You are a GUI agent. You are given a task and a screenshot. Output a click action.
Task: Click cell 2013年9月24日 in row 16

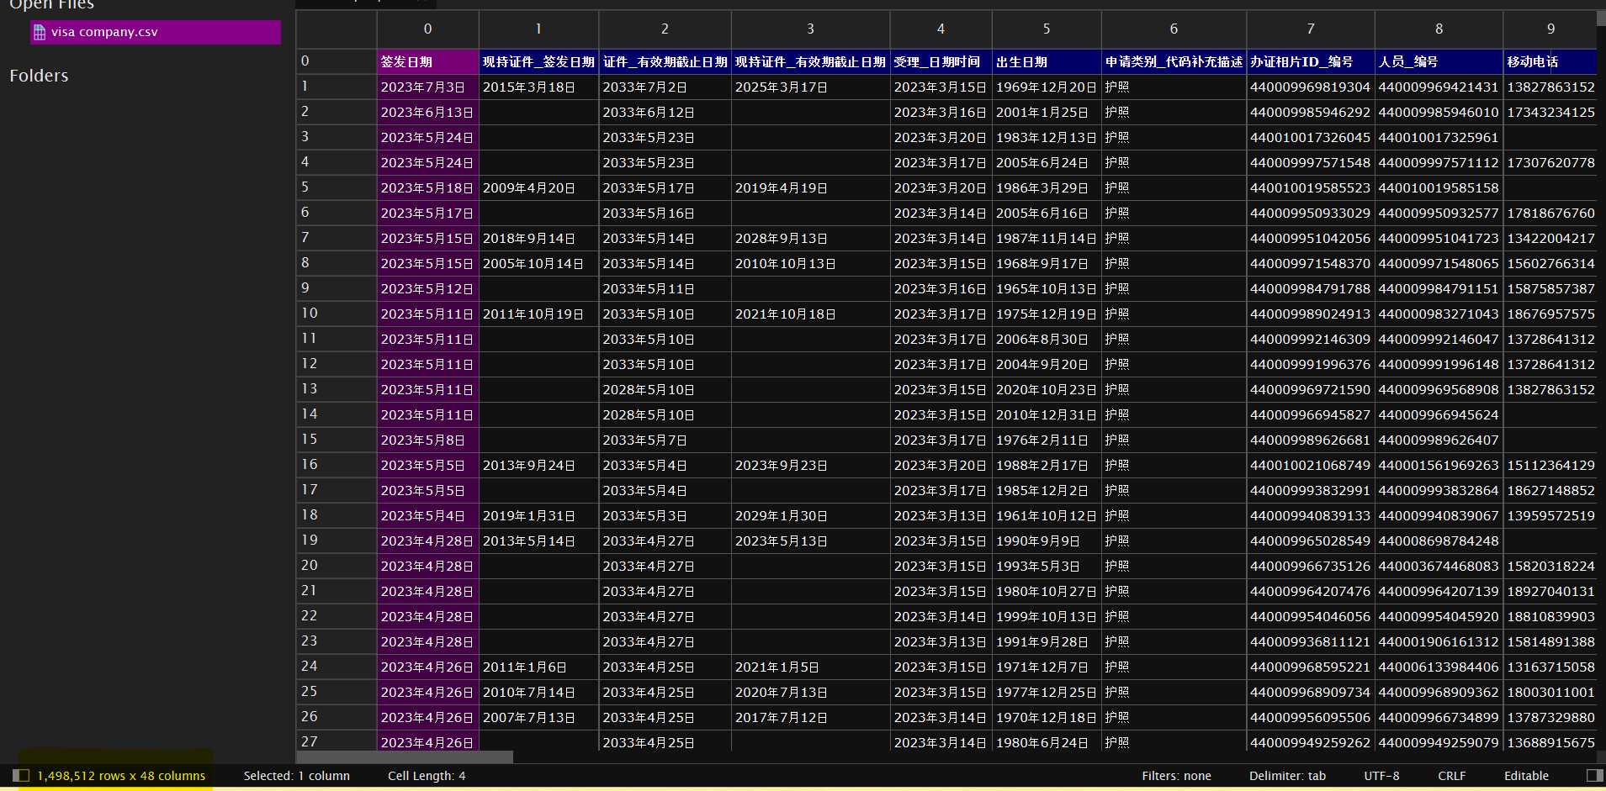click(538, 465)
